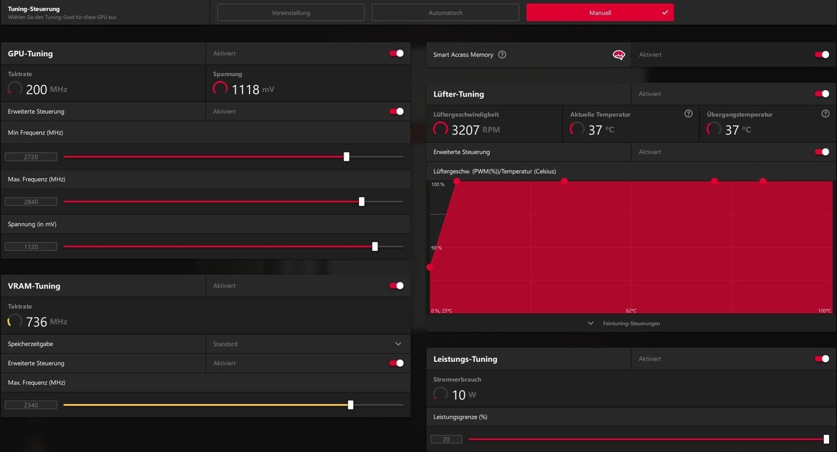
Task: Click the fourth fan curve point at 100%
Action: point(762,181)
